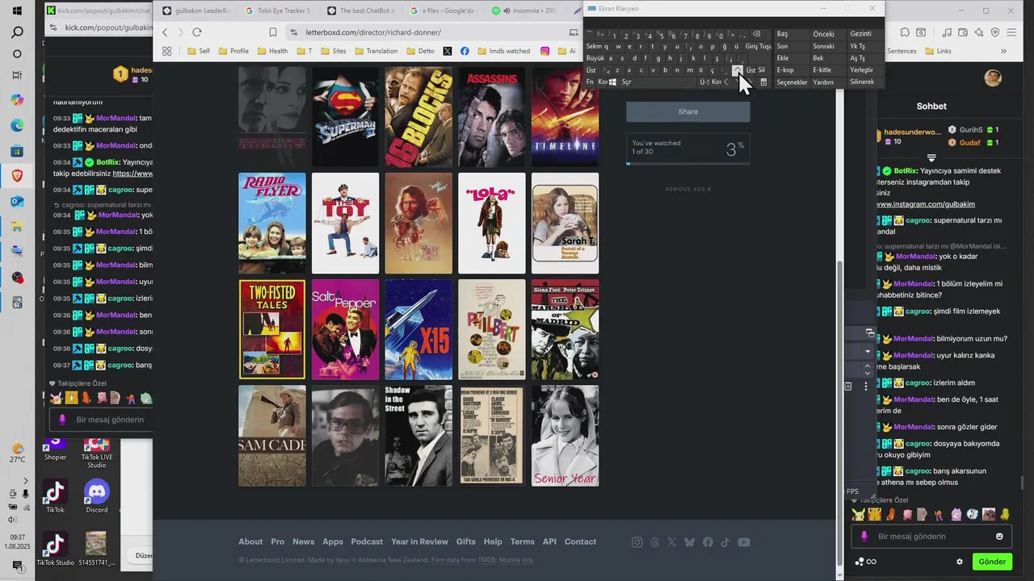
Task: Open the 16 Blocks movie poster
Action: pyautogui.click(x=418, y=116)
